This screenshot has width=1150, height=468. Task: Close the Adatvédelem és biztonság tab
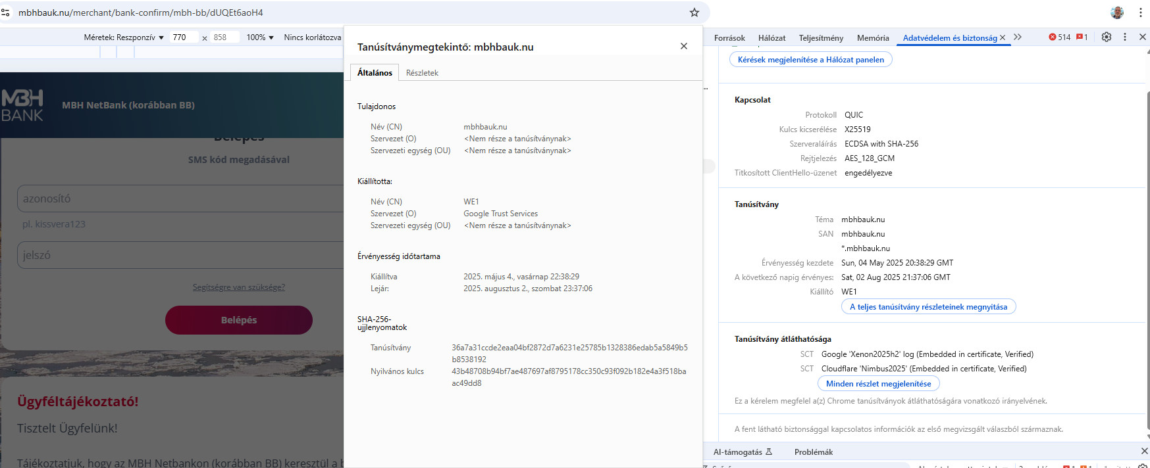click(x=1003, y=37)
